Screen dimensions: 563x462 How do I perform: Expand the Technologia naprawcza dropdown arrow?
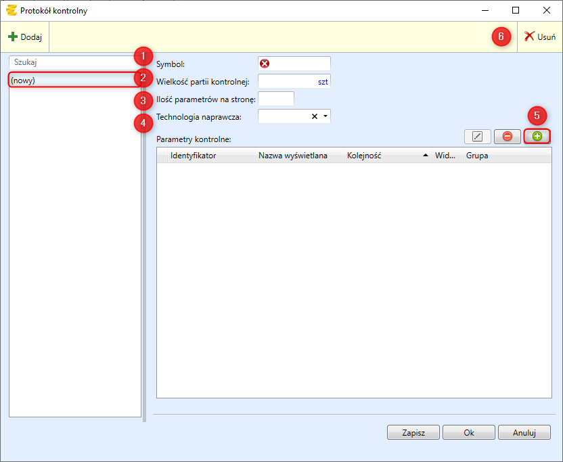click(325, 116)
